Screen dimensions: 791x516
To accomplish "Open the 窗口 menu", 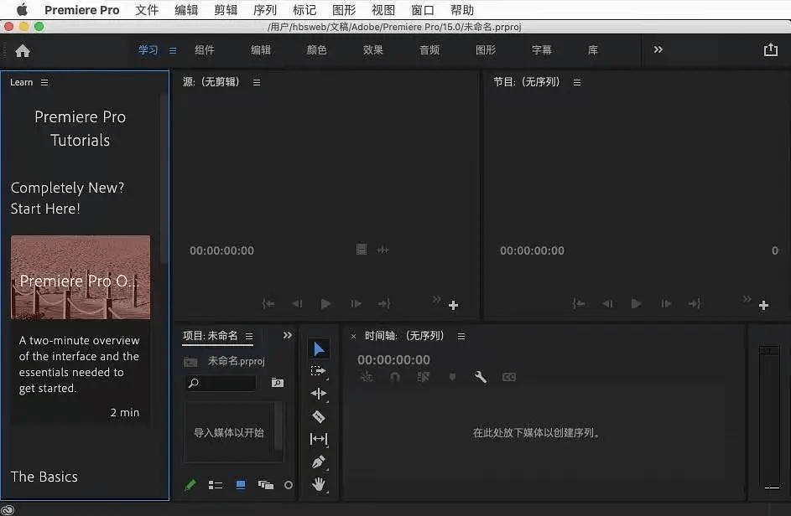I will click(423, 10).
